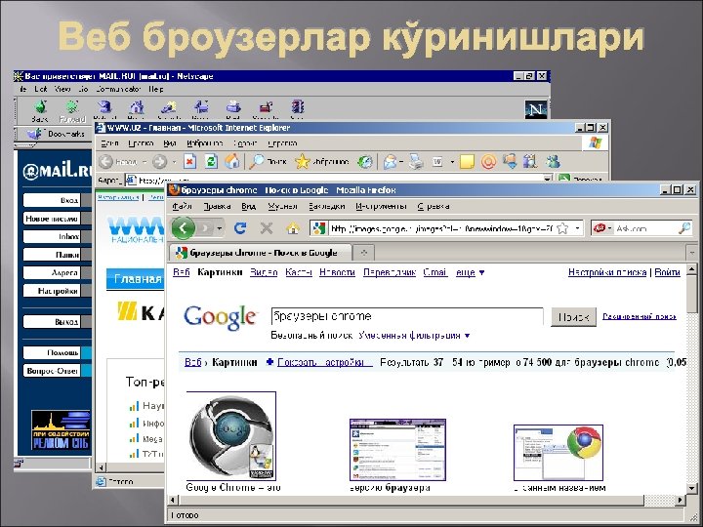Click Mail.ru Новое письмо button
The height and width of the screenshot is (527, 703).
click(52, 219)
